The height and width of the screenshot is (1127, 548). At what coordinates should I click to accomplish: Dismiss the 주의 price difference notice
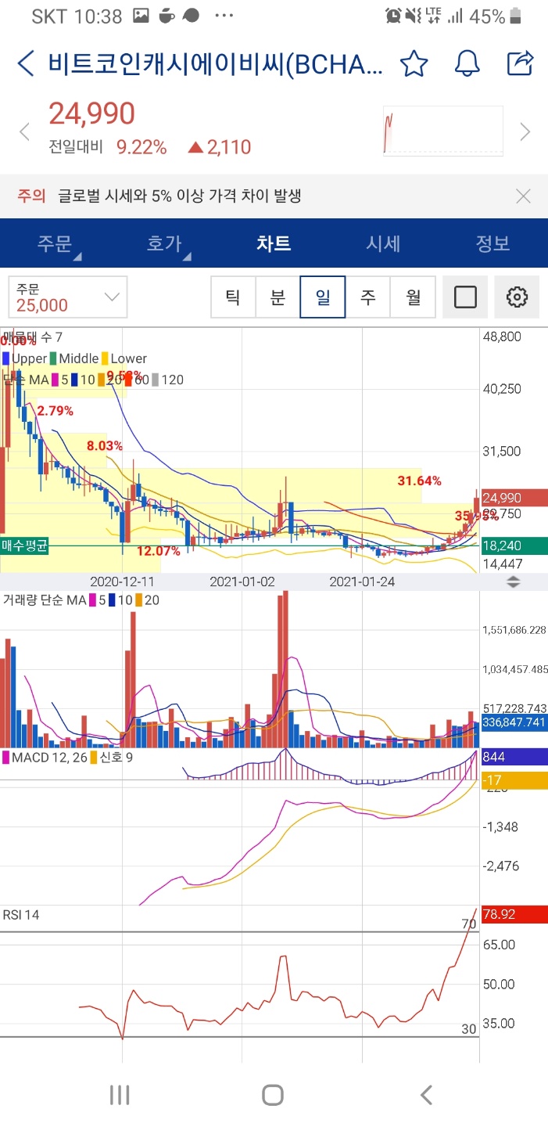(524, 196)
